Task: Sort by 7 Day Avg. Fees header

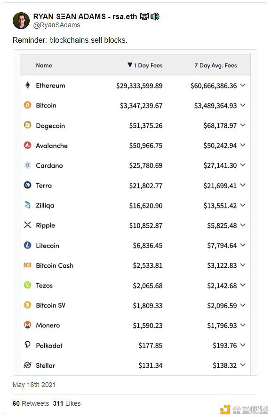Action: click(x=215, y=65)
